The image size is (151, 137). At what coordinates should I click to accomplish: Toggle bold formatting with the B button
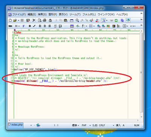pyautogui.click(x=30, y=26)
